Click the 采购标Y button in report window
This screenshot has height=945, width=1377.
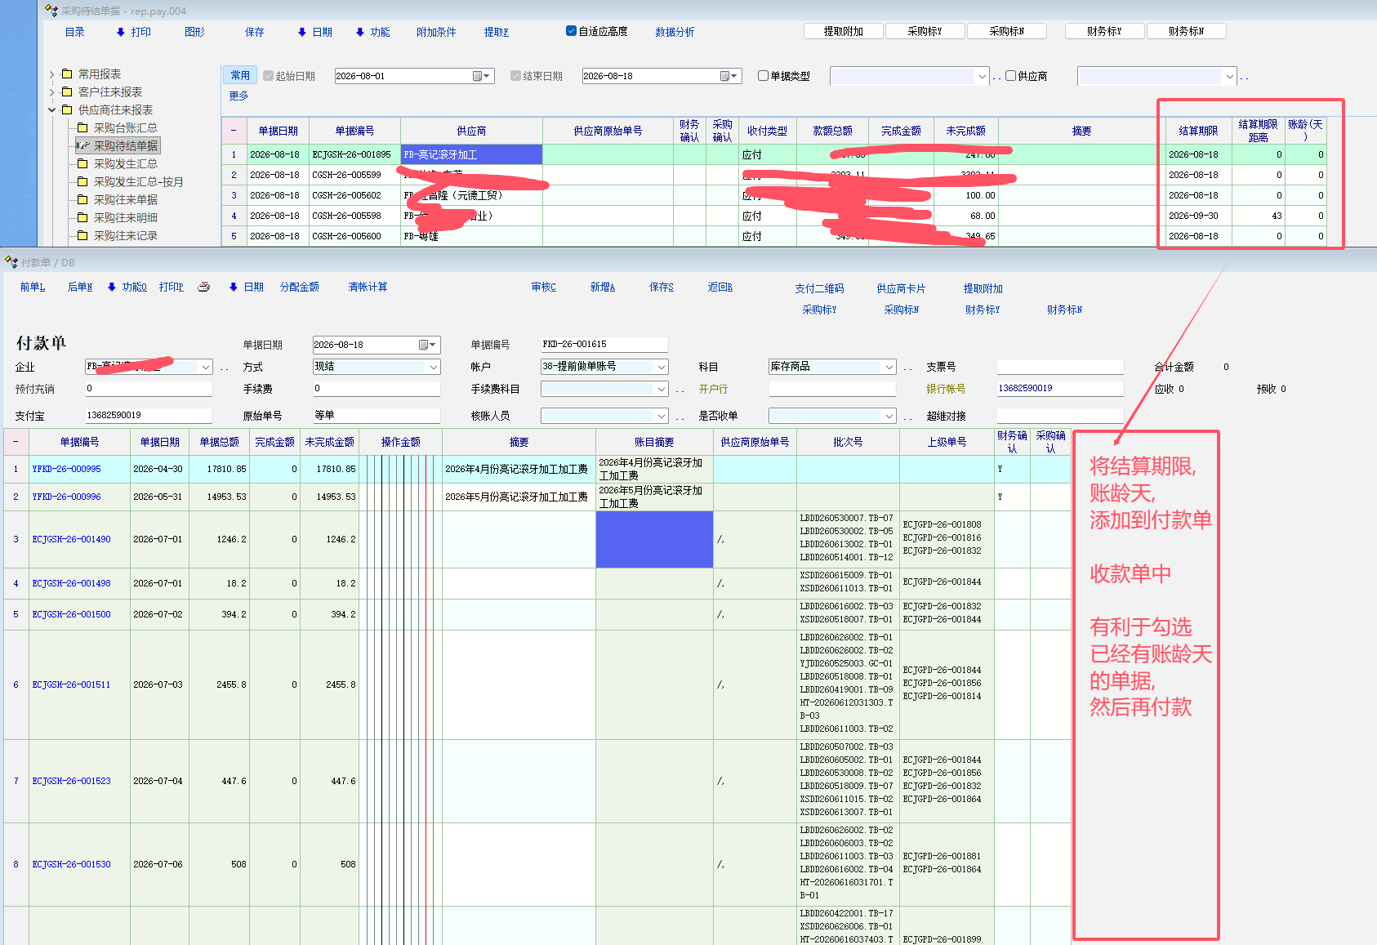click(925, 31)
